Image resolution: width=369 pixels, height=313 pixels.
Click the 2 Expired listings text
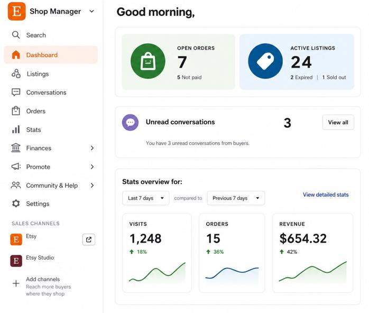point(301,77)
